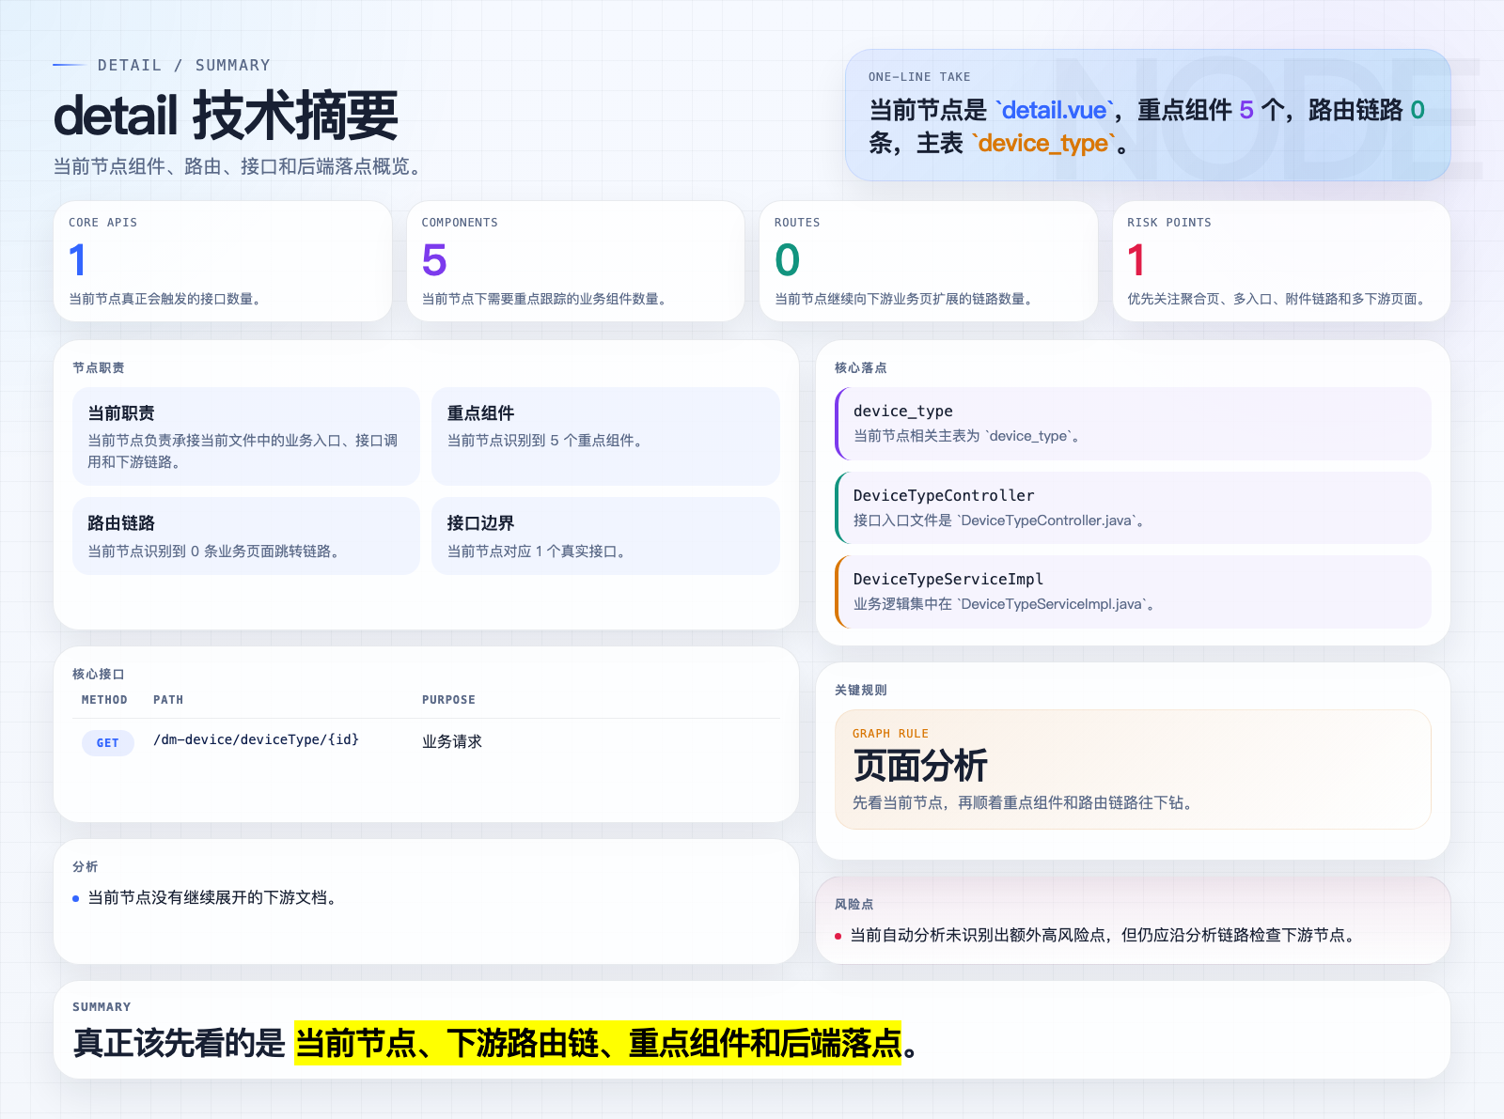Viewport: 1504px width, 1119px height.
Task: Click the subtitle 当前节点组件、路由、接口和后端落点概览
Action: tap(241, 166)
